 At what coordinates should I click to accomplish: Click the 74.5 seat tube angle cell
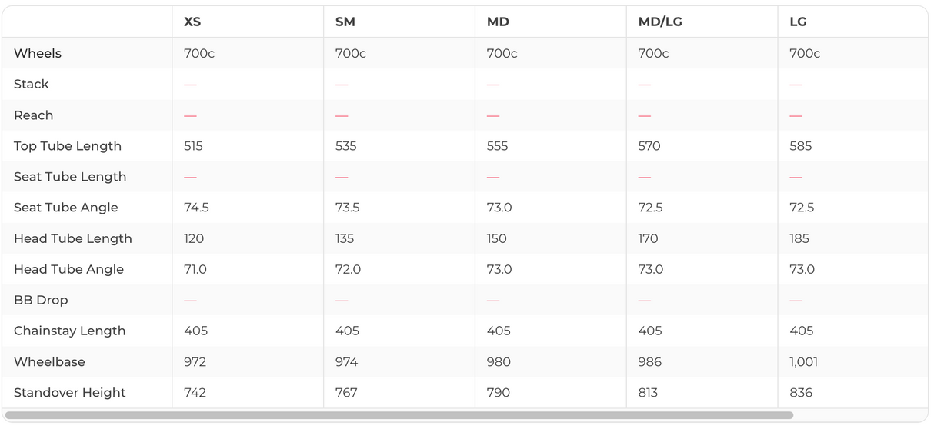pyautogui.click(x=196, y=208)
